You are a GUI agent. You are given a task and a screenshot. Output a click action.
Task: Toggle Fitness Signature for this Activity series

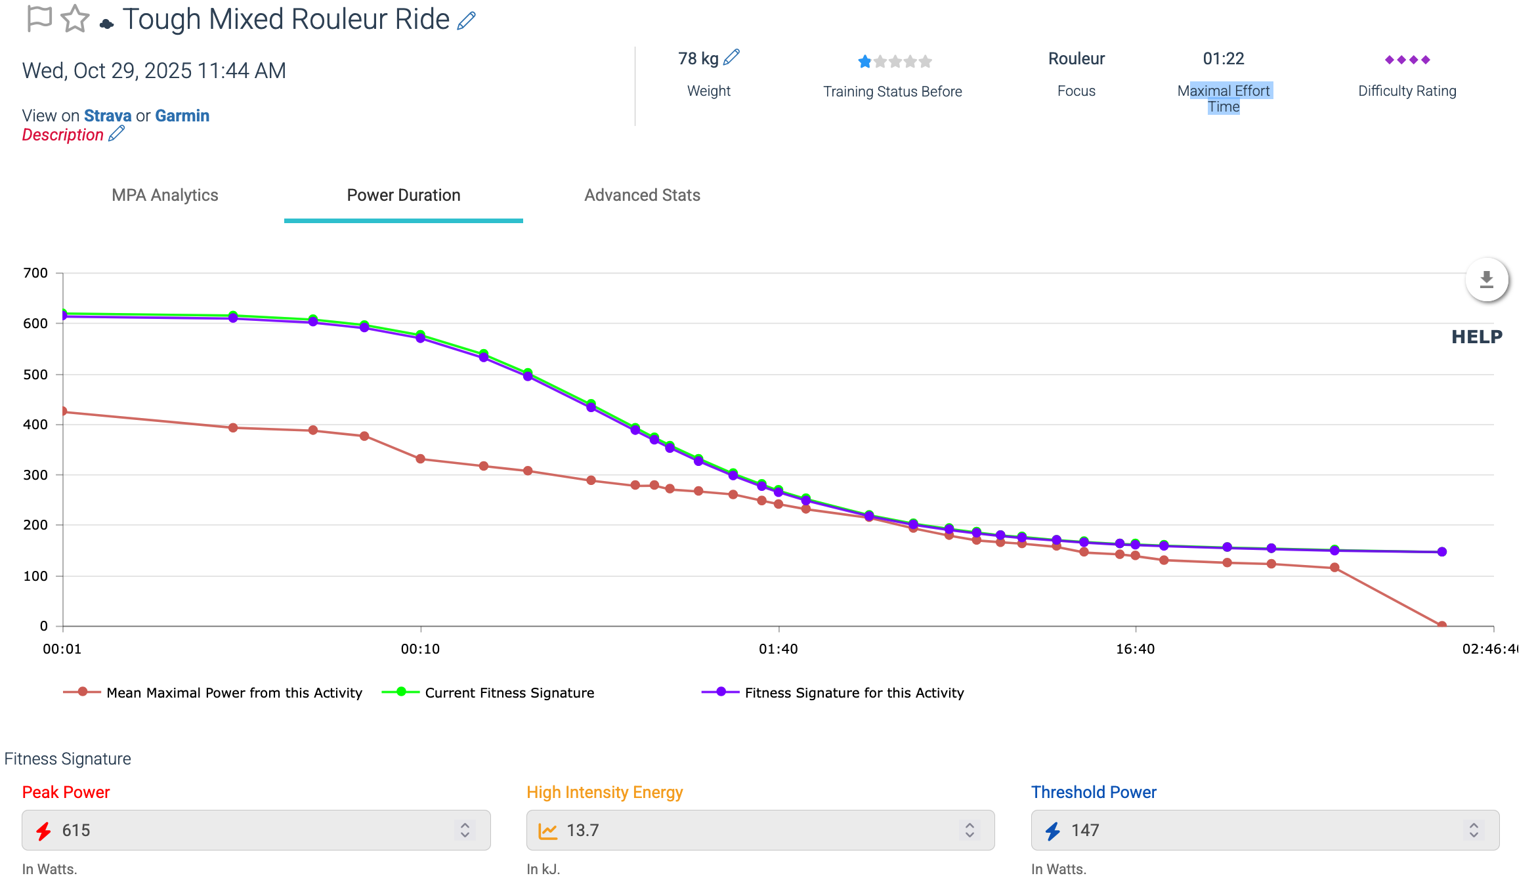click(853, 692)
